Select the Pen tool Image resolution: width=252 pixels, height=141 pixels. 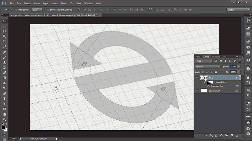(4, 94)
